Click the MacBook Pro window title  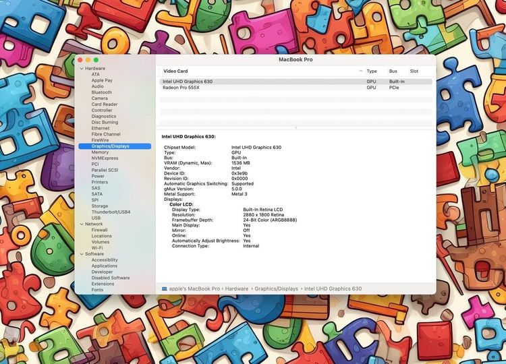click(x=296, y=59)
